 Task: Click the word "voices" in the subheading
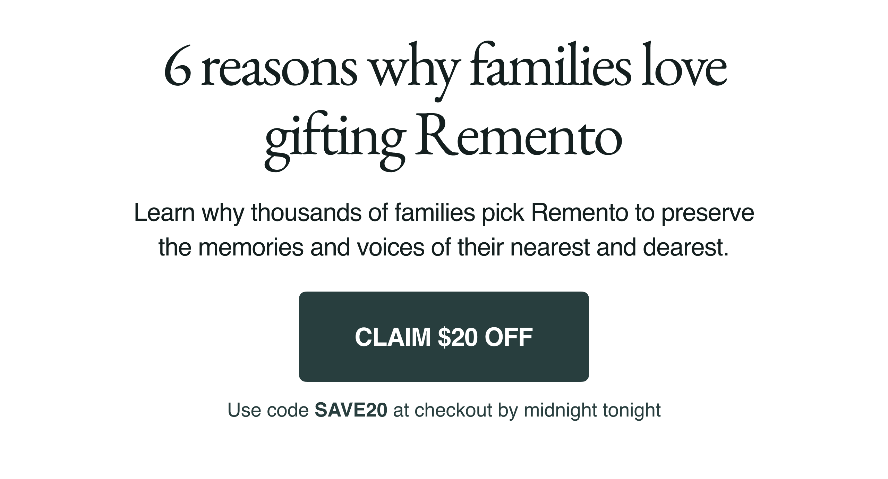coord(391,247)
